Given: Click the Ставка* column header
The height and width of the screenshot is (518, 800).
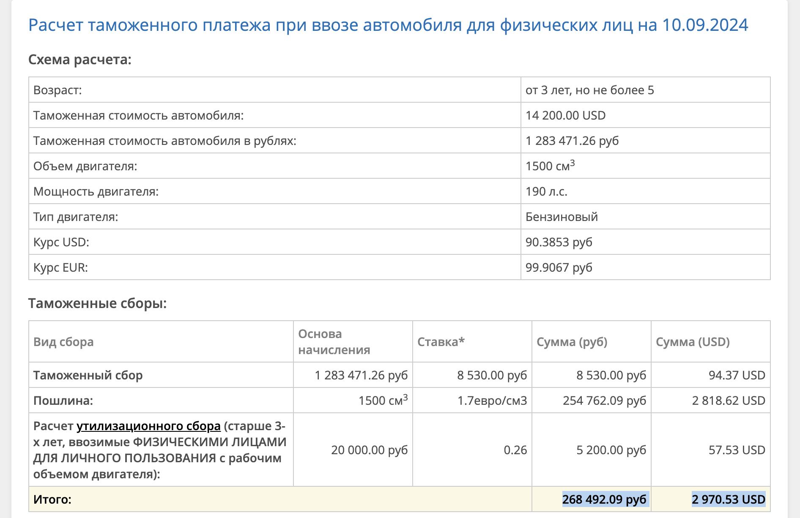Looking at the screenshot, I should pyautogui.click(x=441, y=342).
